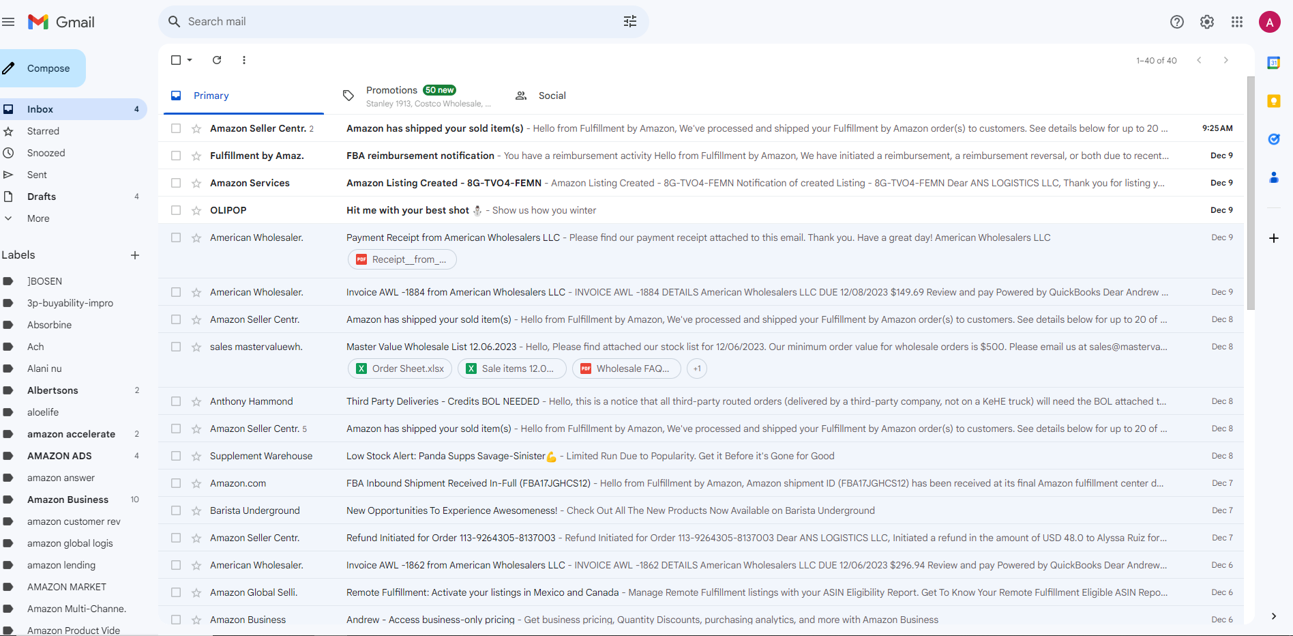The width and height of the screenshot is (1293, 636).
Task: Tick the sales mastervaluewh email checkbox
Action: (176, 347)
